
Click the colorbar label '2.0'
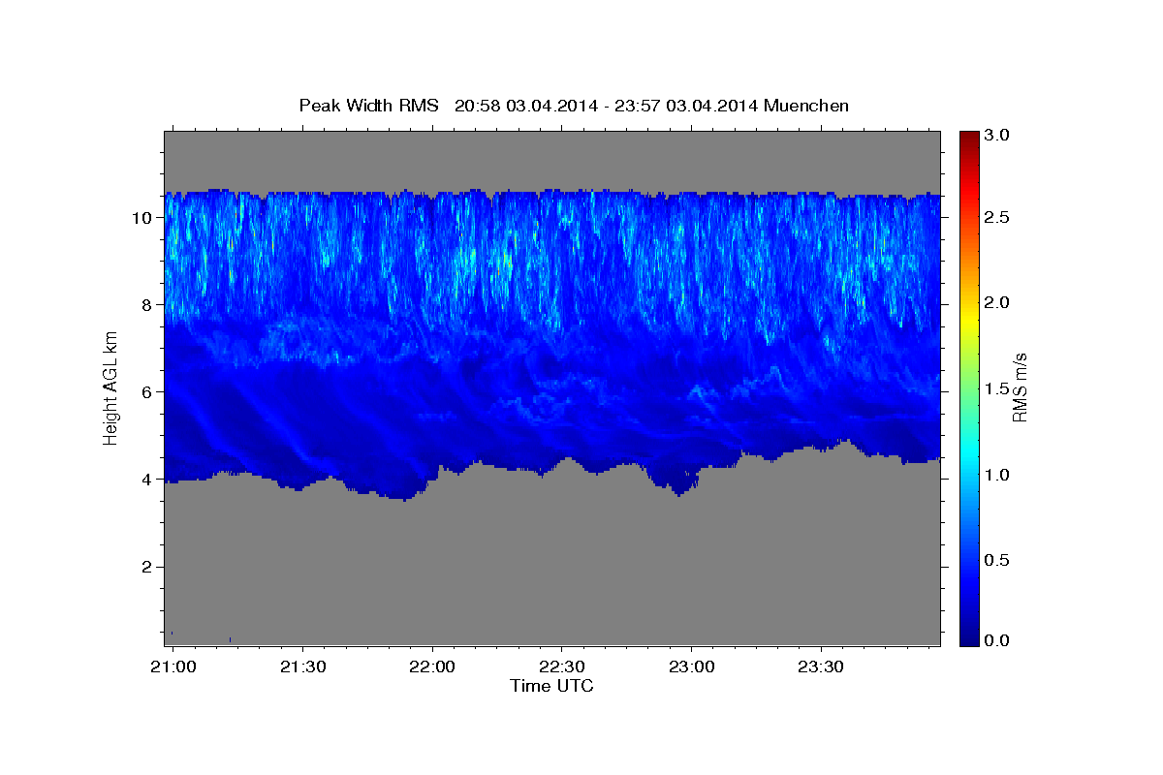tap(997, 302)
